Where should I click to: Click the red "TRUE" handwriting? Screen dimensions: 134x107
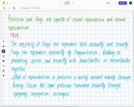tap(15, 35)
